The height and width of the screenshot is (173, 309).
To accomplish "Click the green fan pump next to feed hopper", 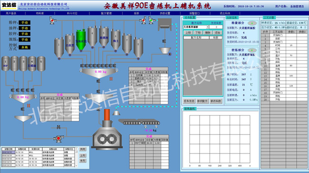I will pos(151,20).
